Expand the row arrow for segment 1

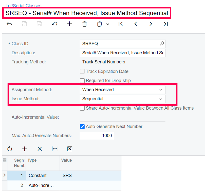click(x=5, y=175)
